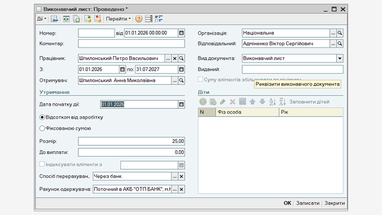Select Відсотком від заробітку radio option
Viewport: 382px width, 215px height.
click(x=42, y=117)
